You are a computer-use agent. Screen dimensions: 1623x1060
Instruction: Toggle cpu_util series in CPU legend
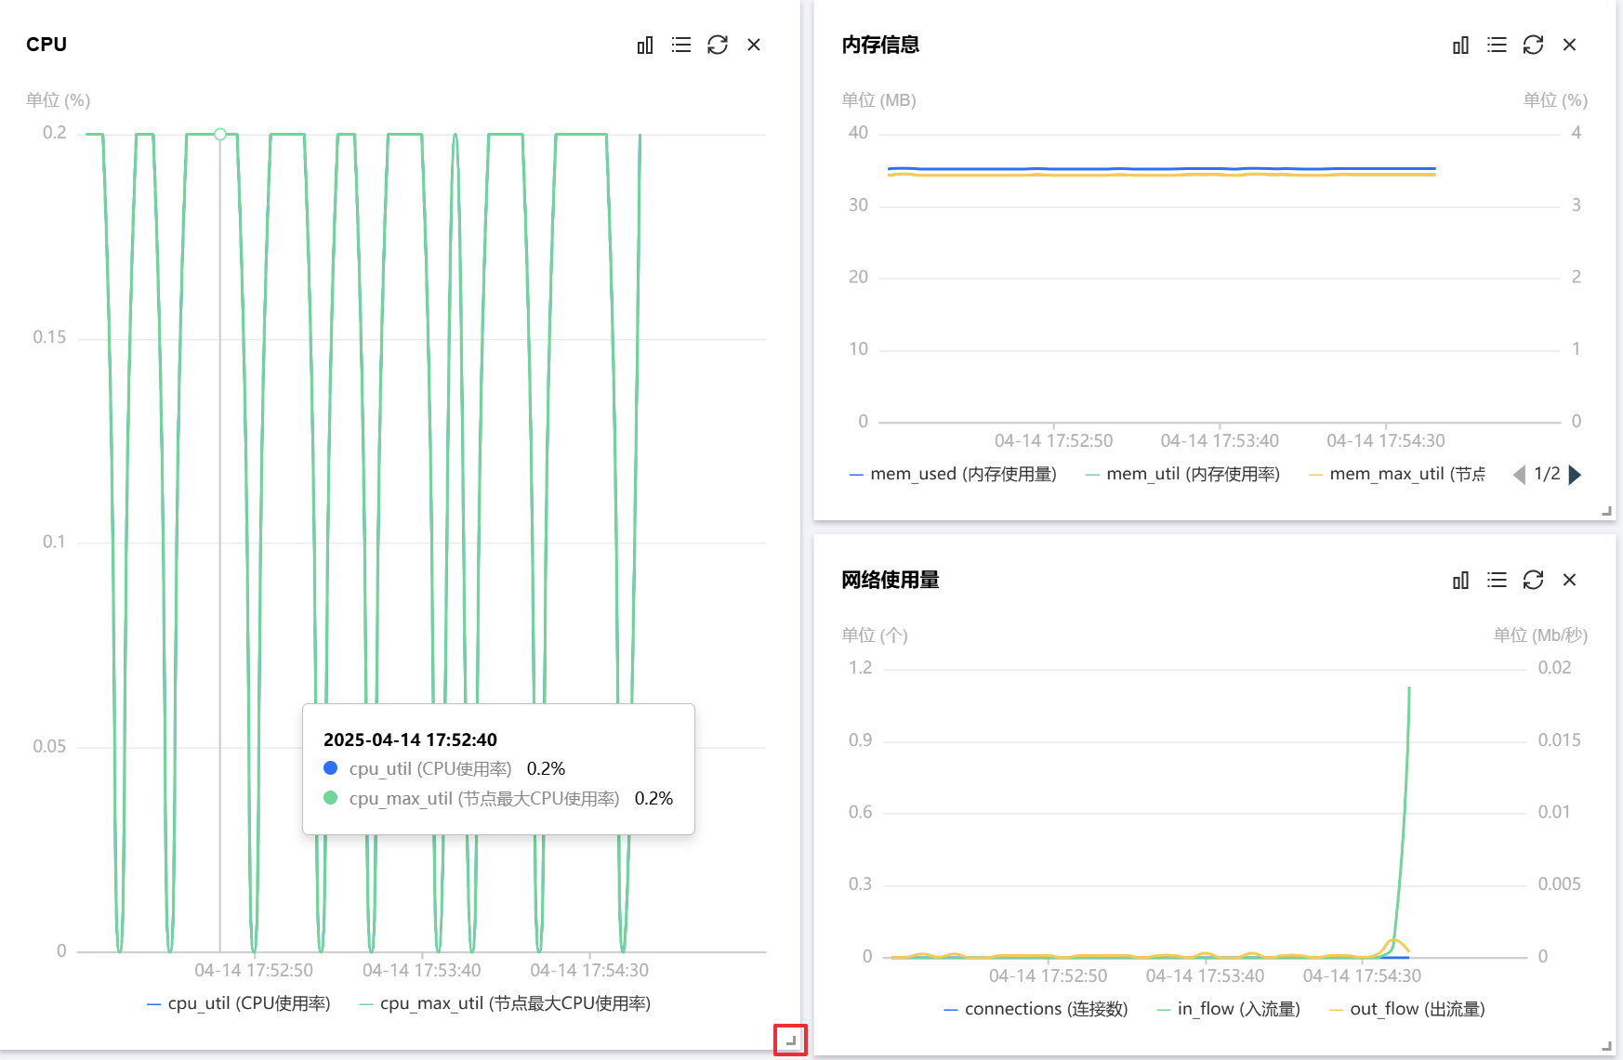point(239,1003)
